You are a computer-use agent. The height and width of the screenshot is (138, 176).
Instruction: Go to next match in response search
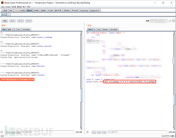tap(104, 132)
